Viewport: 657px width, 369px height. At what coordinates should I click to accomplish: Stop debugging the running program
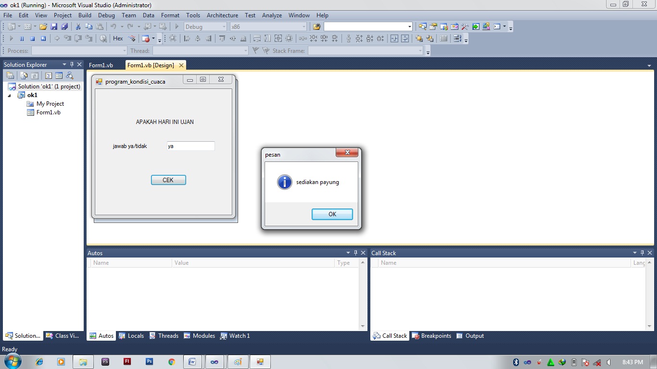(x=32, y=38)
